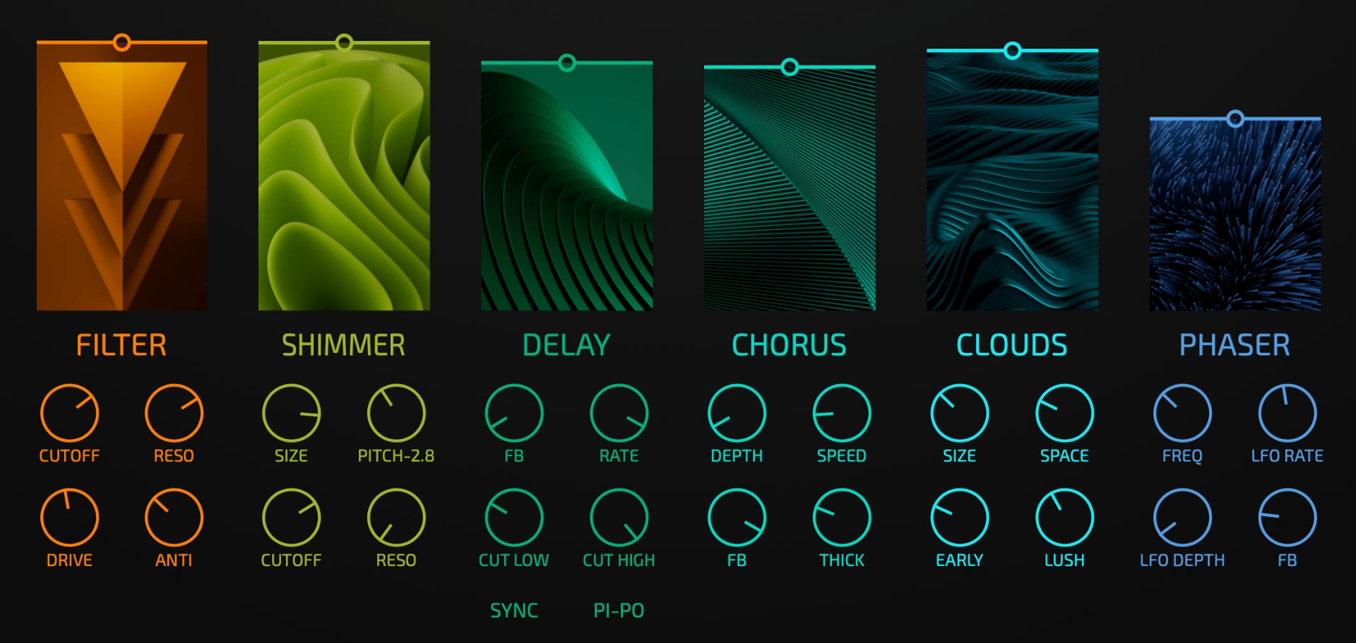Image resolution: width=1356 pixels, height=643 pixels.
Task: Click the Filter amount slider handle
Action: pyautogui.click(x=121, y=42)
